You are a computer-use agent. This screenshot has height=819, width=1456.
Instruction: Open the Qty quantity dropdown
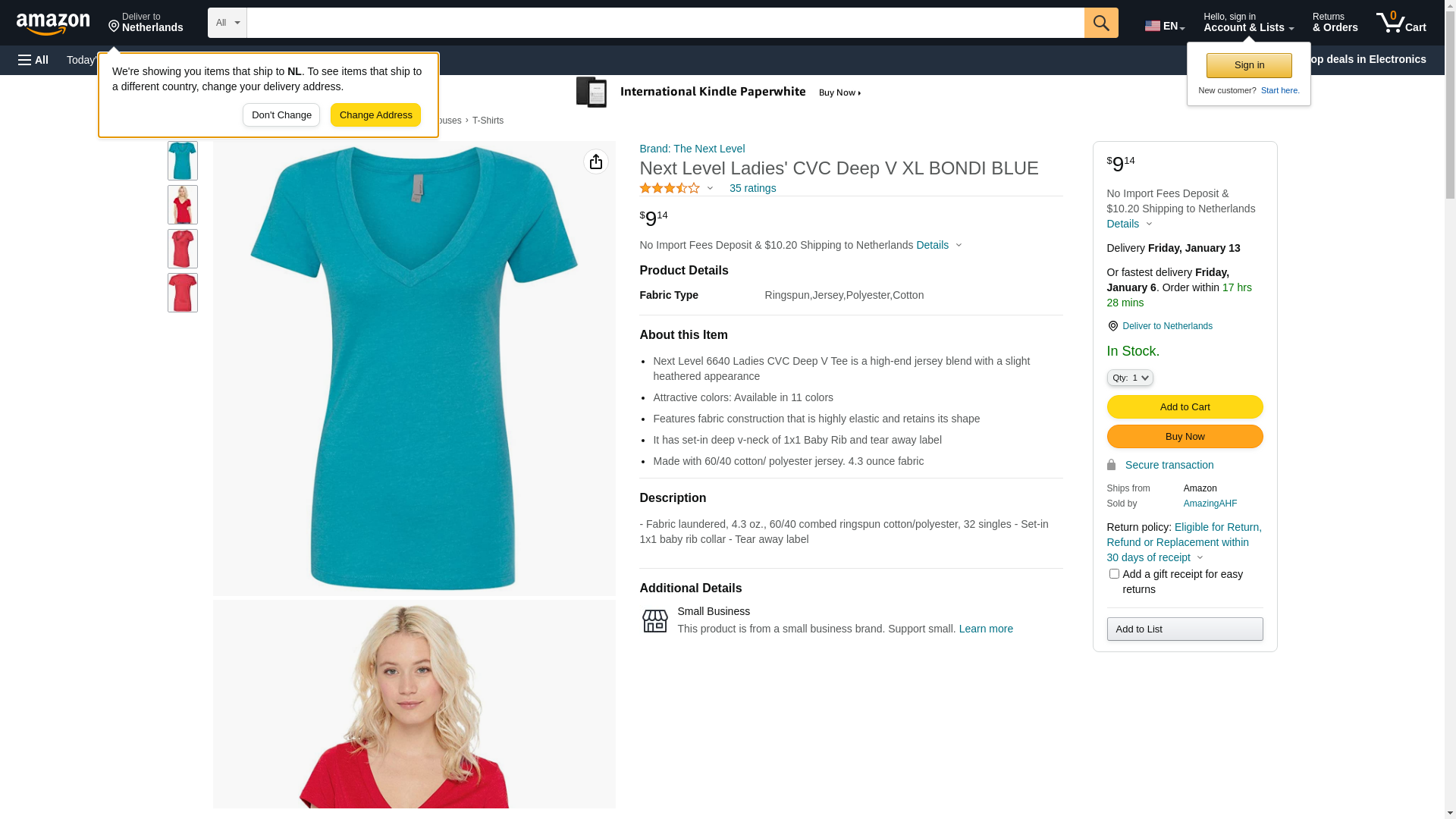[1129, 378]
